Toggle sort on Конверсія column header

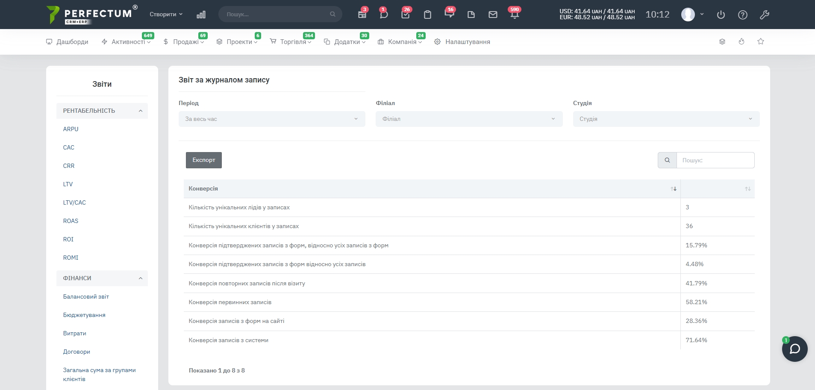click(x=432, y=189)
